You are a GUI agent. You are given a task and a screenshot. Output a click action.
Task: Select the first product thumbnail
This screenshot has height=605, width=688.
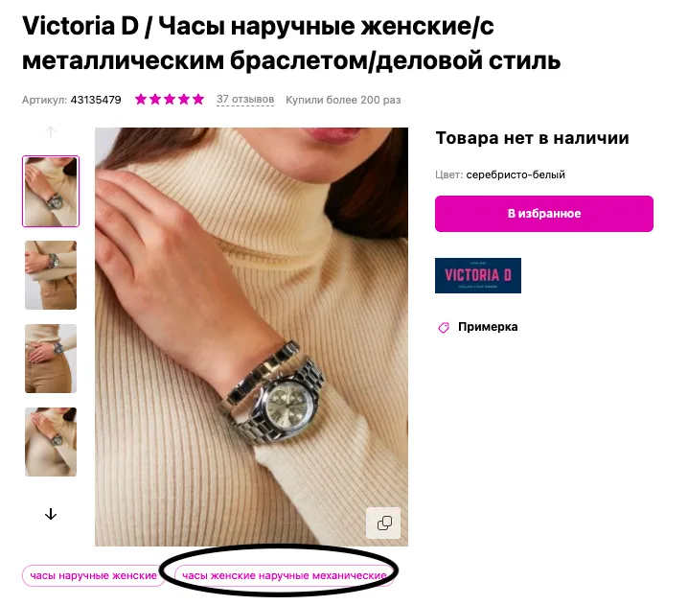[x=51, y=191]
